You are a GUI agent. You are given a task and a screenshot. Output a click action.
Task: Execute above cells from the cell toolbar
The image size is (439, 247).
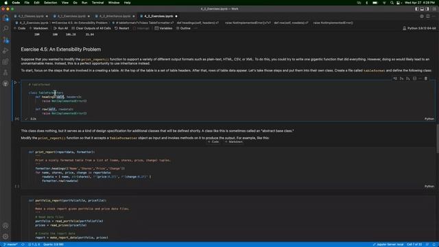click(x=401, y=79)
